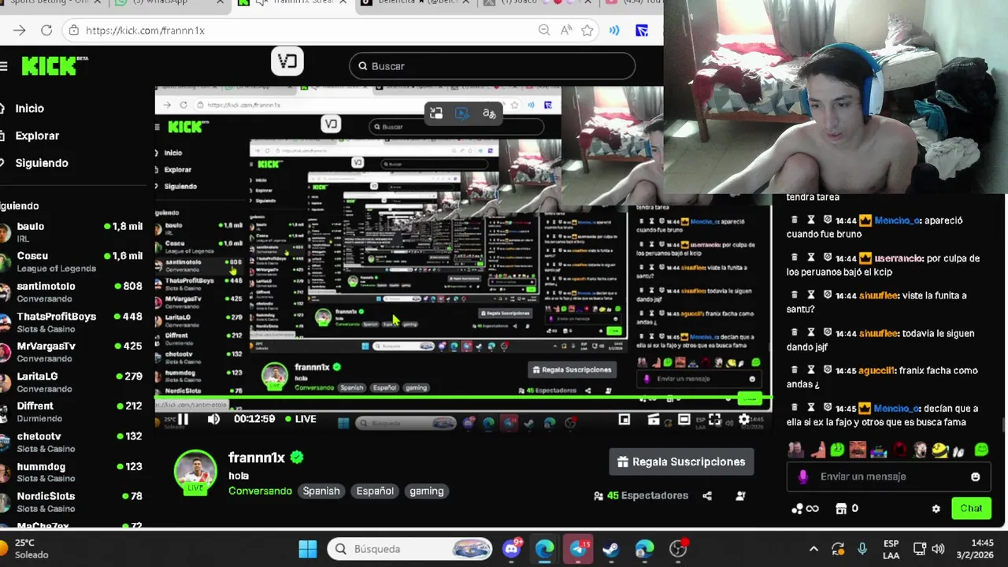The image size is (1008, 567).
Task: Click frannn1x profile avatar
Action: [x=195, y=472]
